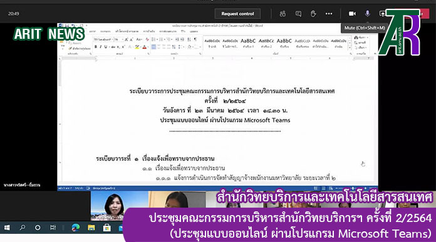The width and height of the screenshot is (436, 242).
Task: Toggle paragraph marks pilcrow icon
Action: [x=195, y=39]
